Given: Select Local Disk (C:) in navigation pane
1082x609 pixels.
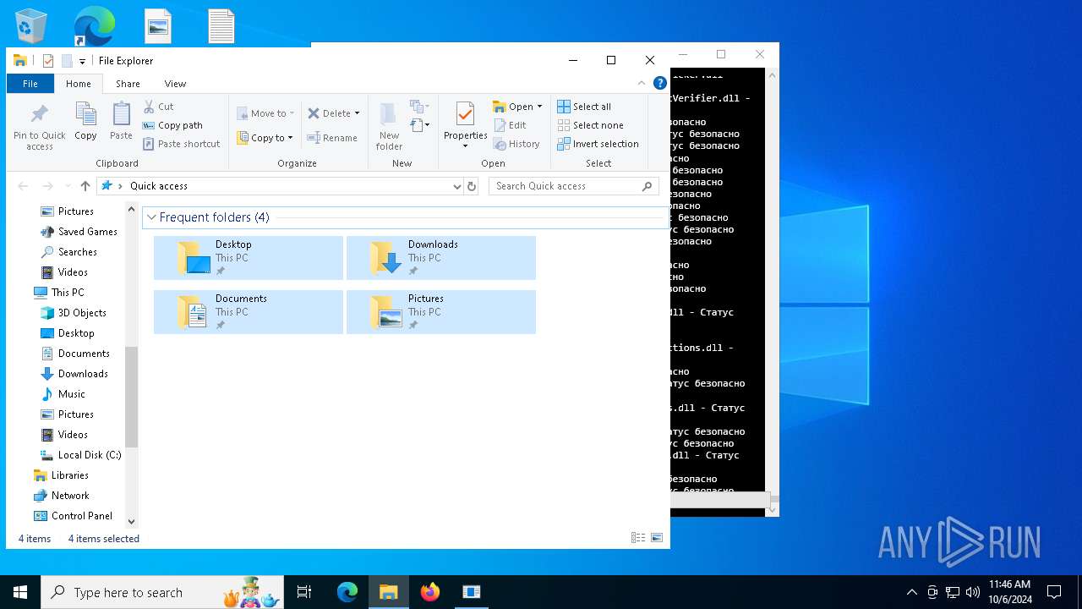Looking at the screenshot, I should tap(80, 455).
